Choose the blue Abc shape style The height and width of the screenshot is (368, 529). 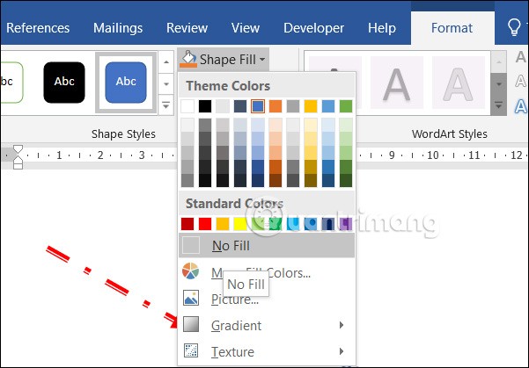click(126, 81)
